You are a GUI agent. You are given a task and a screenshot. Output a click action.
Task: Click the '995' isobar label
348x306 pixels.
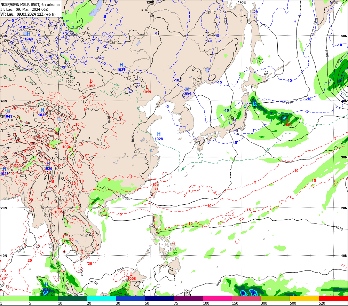(x=340, y=60)
